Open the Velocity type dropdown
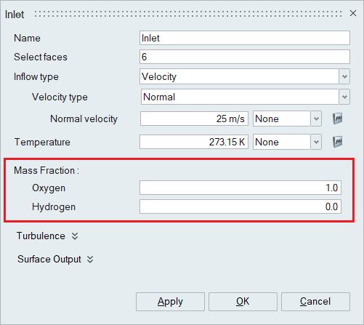 [344, 97]
